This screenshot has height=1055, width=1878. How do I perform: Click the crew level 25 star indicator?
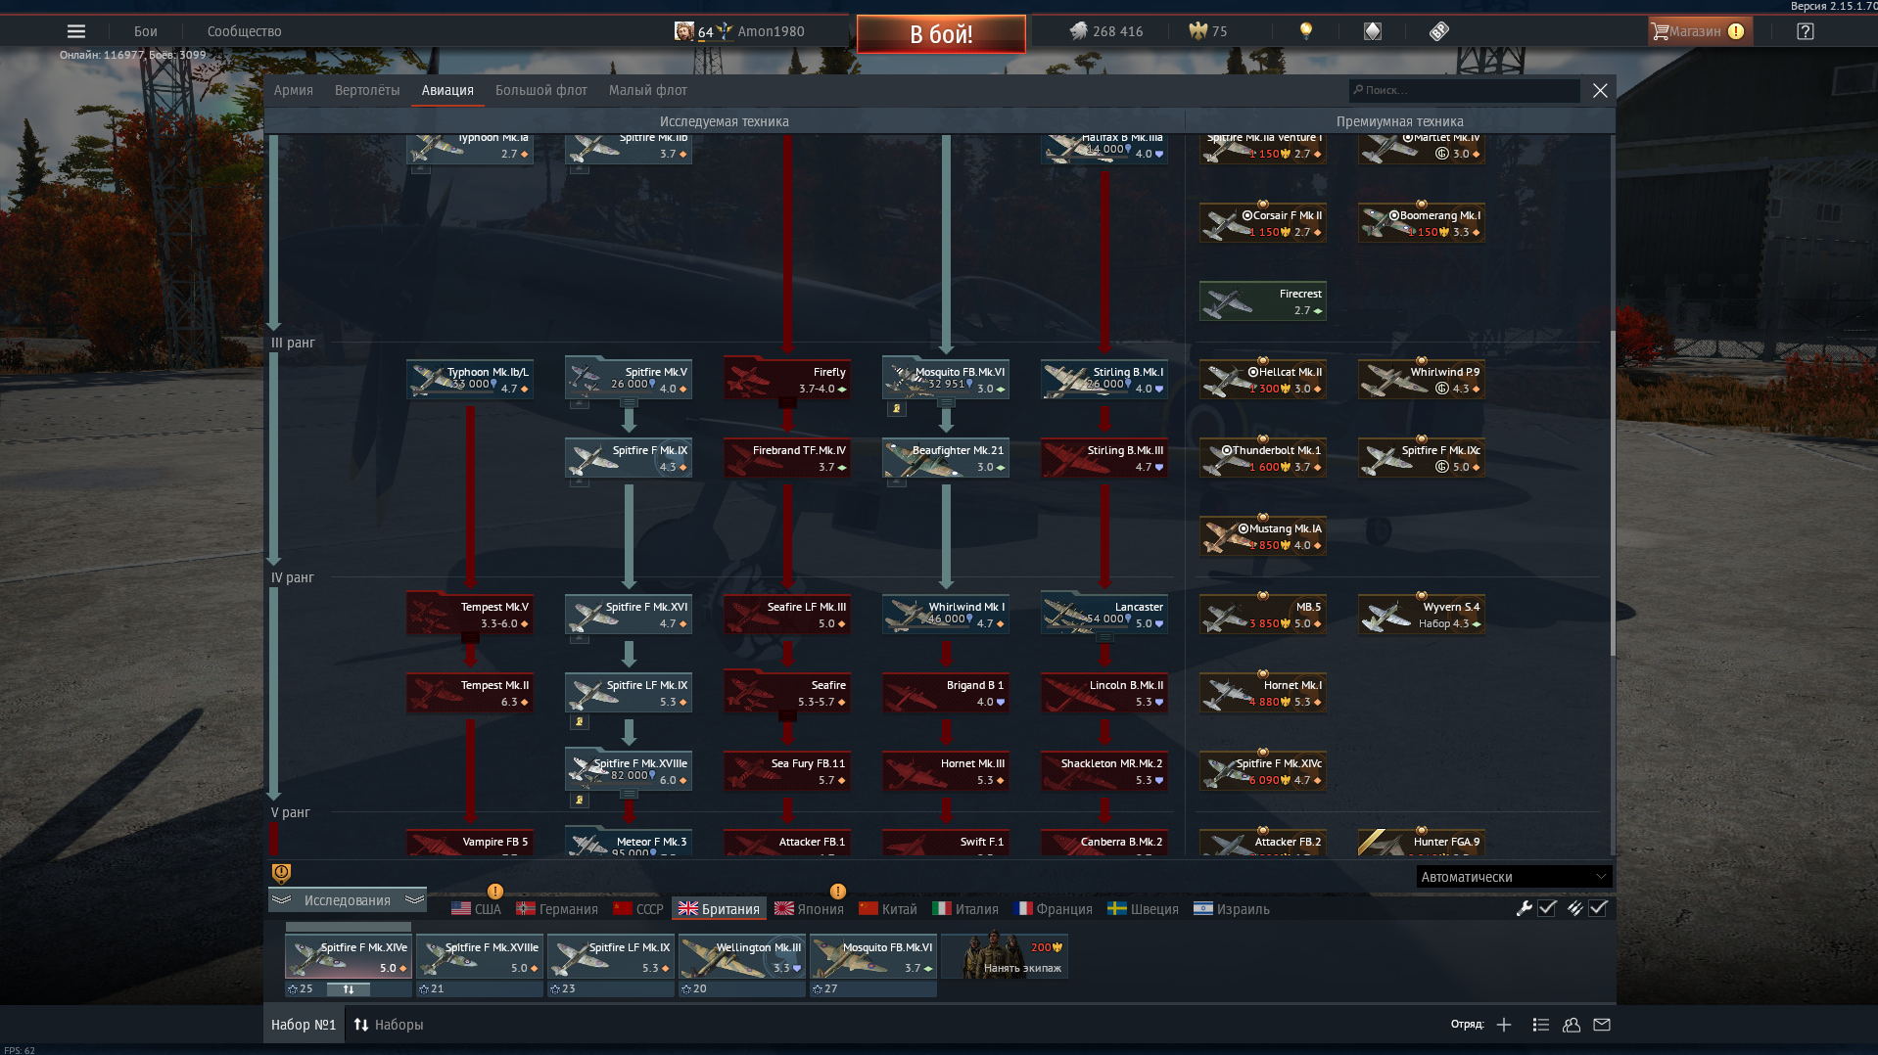(301, 989)
